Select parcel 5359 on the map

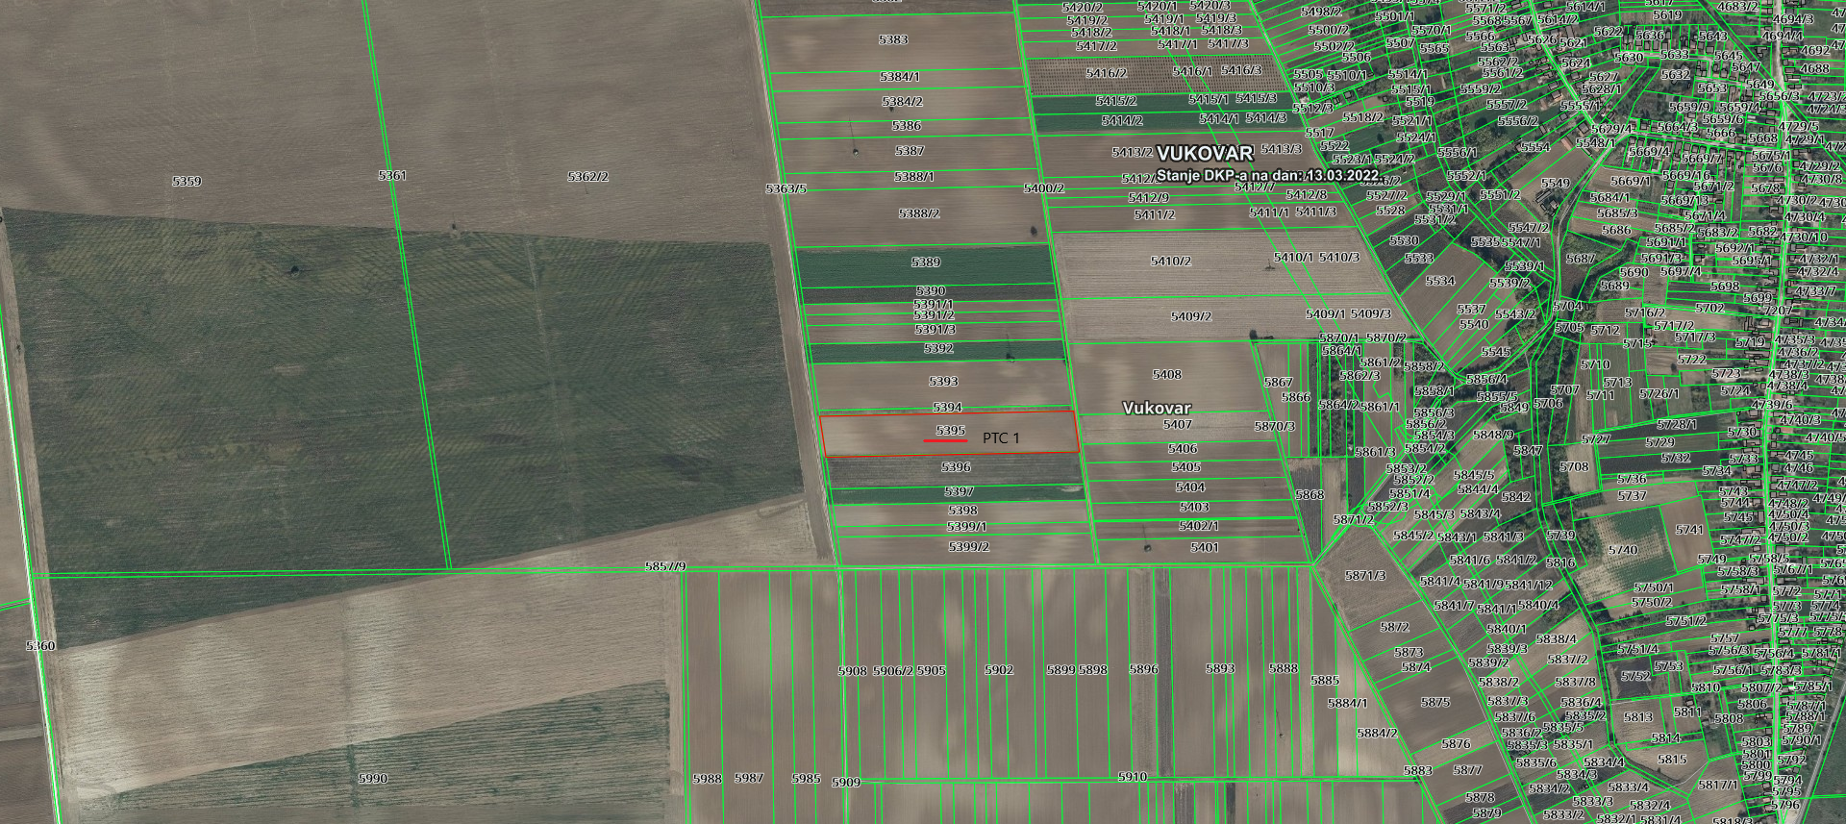(x=187, y=181)
